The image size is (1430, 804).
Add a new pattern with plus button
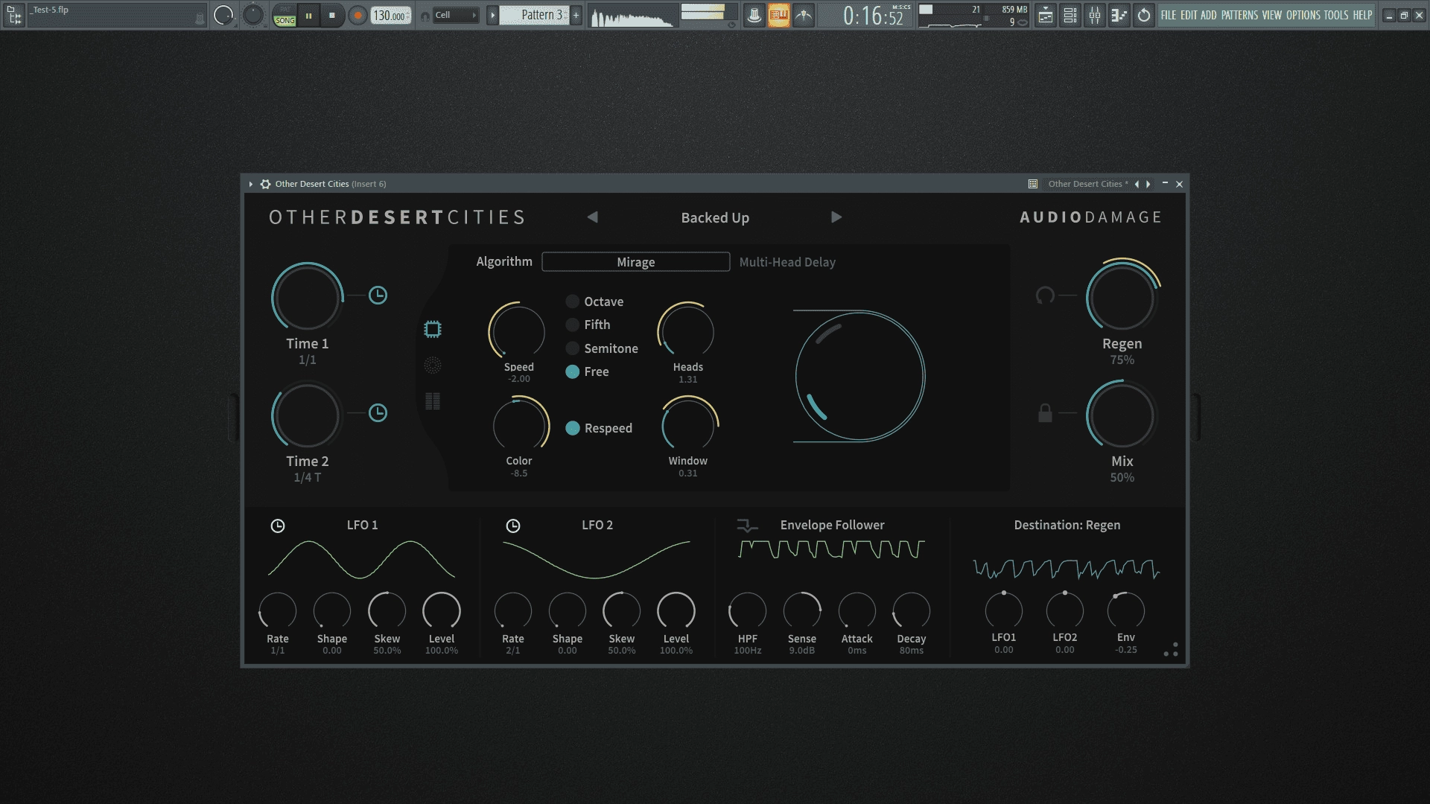tap(576, 15)
